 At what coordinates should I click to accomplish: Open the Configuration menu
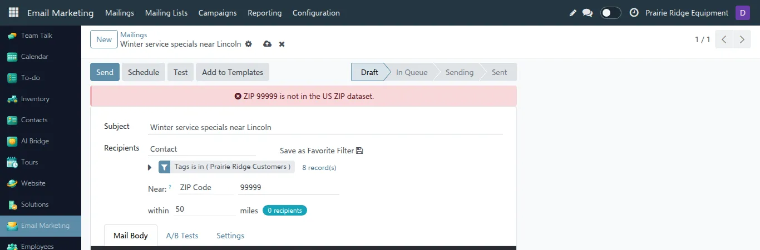coord(316,13)
